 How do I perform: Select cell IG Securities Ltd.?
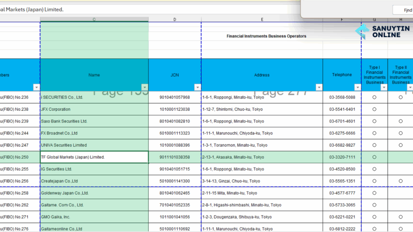(x=94, y=169)
